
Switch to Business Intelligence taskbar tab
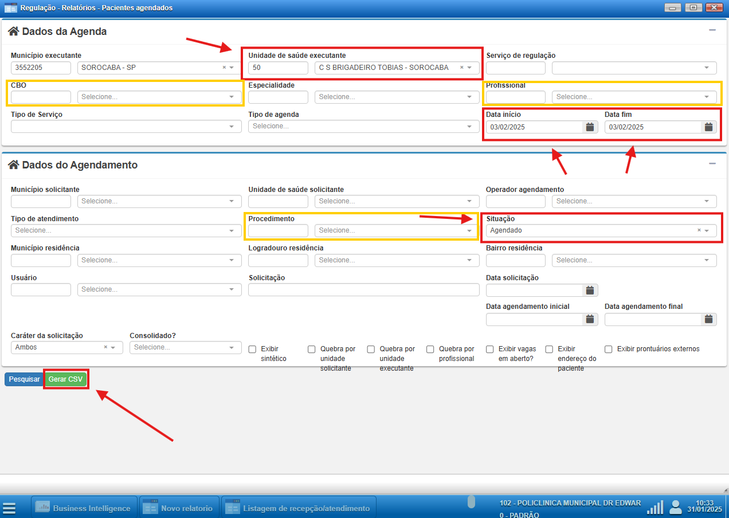(84, 508)
